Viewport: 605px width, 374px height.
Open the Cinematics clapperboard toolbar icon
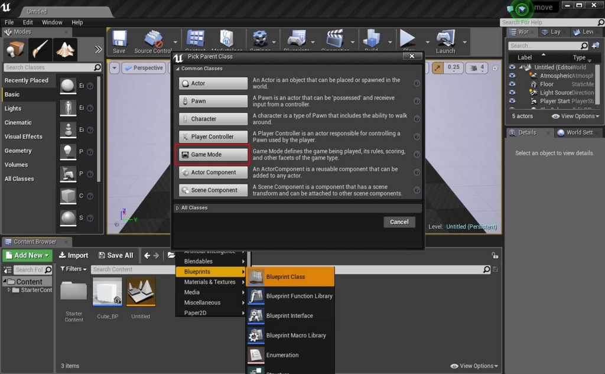click(x=335, y=40)
